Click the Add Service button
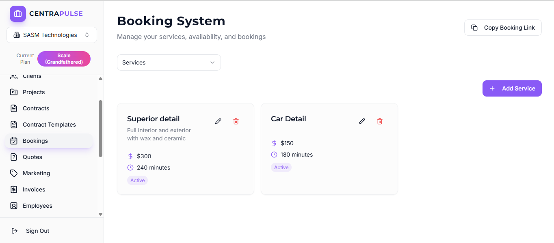554x243 pixels. (512, 88)
